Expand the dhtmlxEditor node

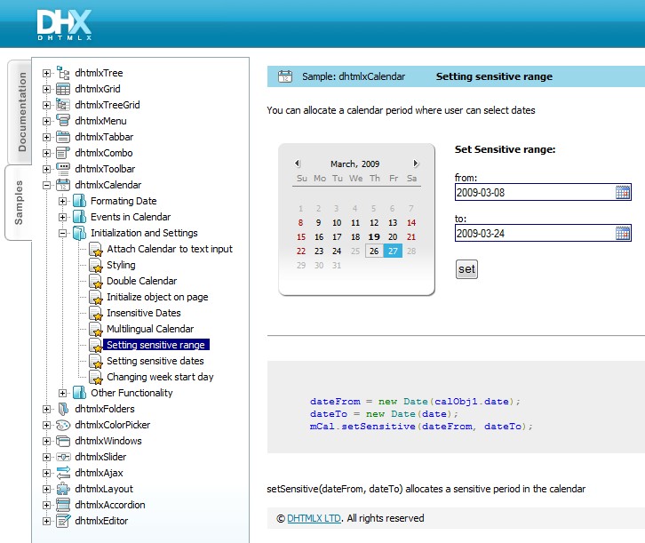(x=46, y=521)
